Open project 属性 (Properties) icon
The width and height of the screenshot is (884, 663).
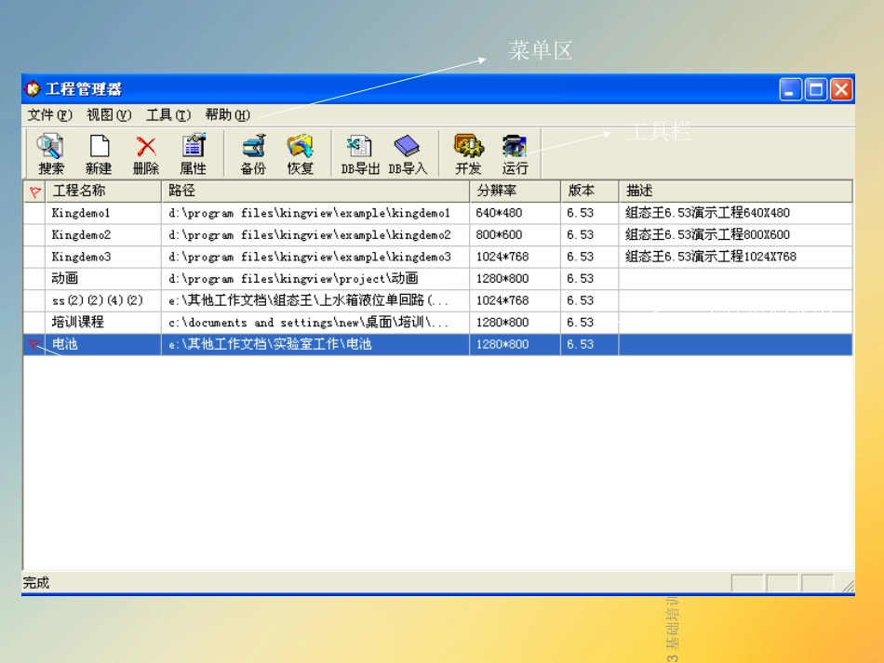point(194,153)
